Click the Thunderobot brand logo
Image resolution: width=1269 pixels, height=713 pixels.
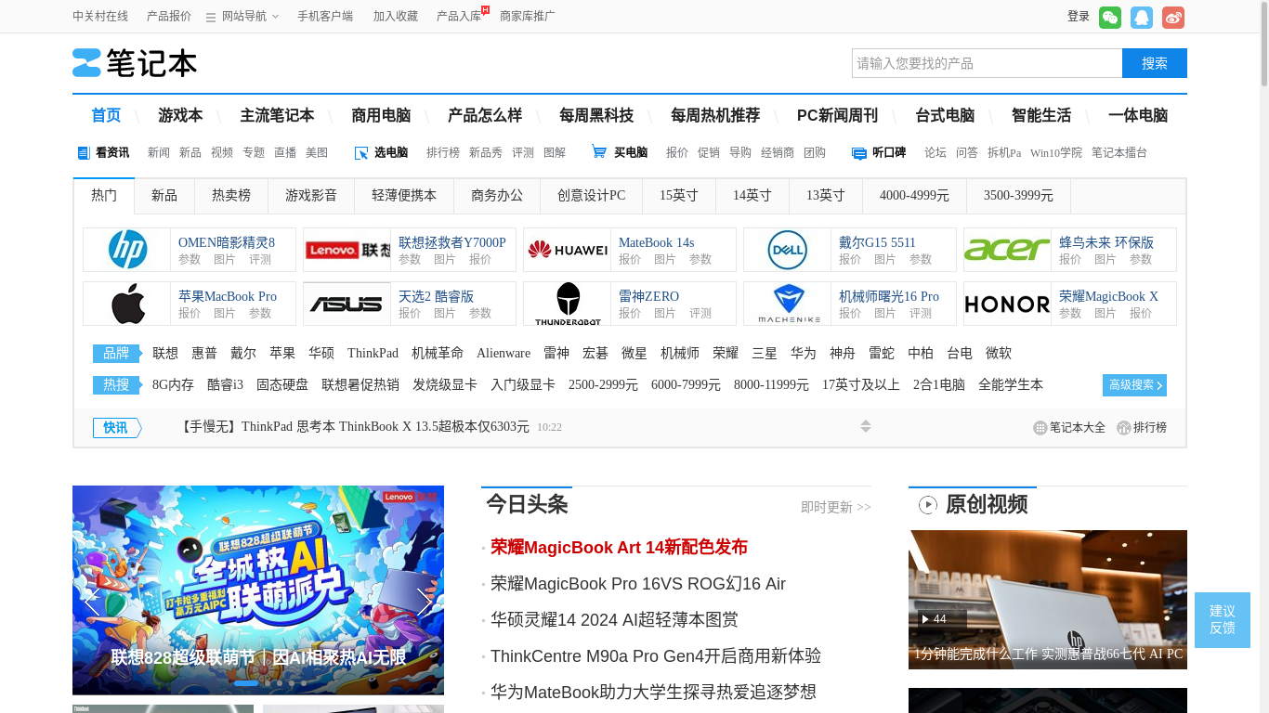[x=568, y=304]
